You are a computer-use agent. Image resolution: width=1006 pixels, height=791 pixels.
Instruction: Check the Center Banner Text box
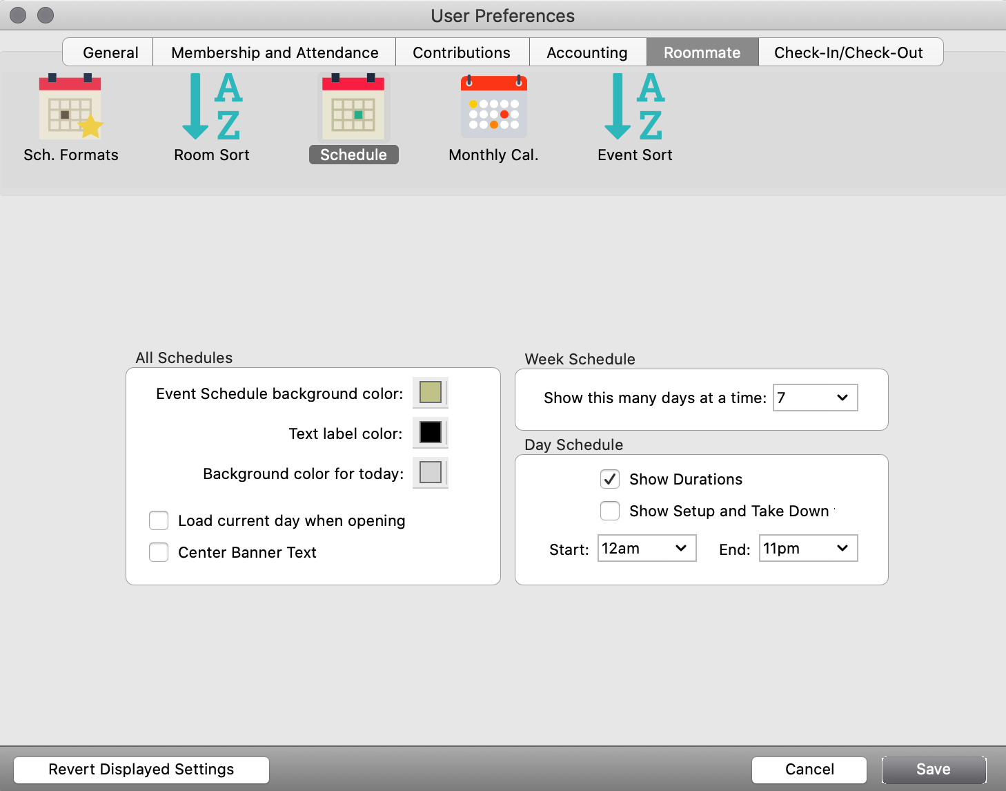[159, 552]
